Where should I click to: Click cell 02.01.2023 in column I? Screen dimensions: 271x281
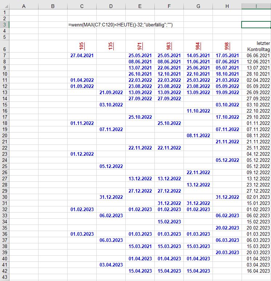256,197
